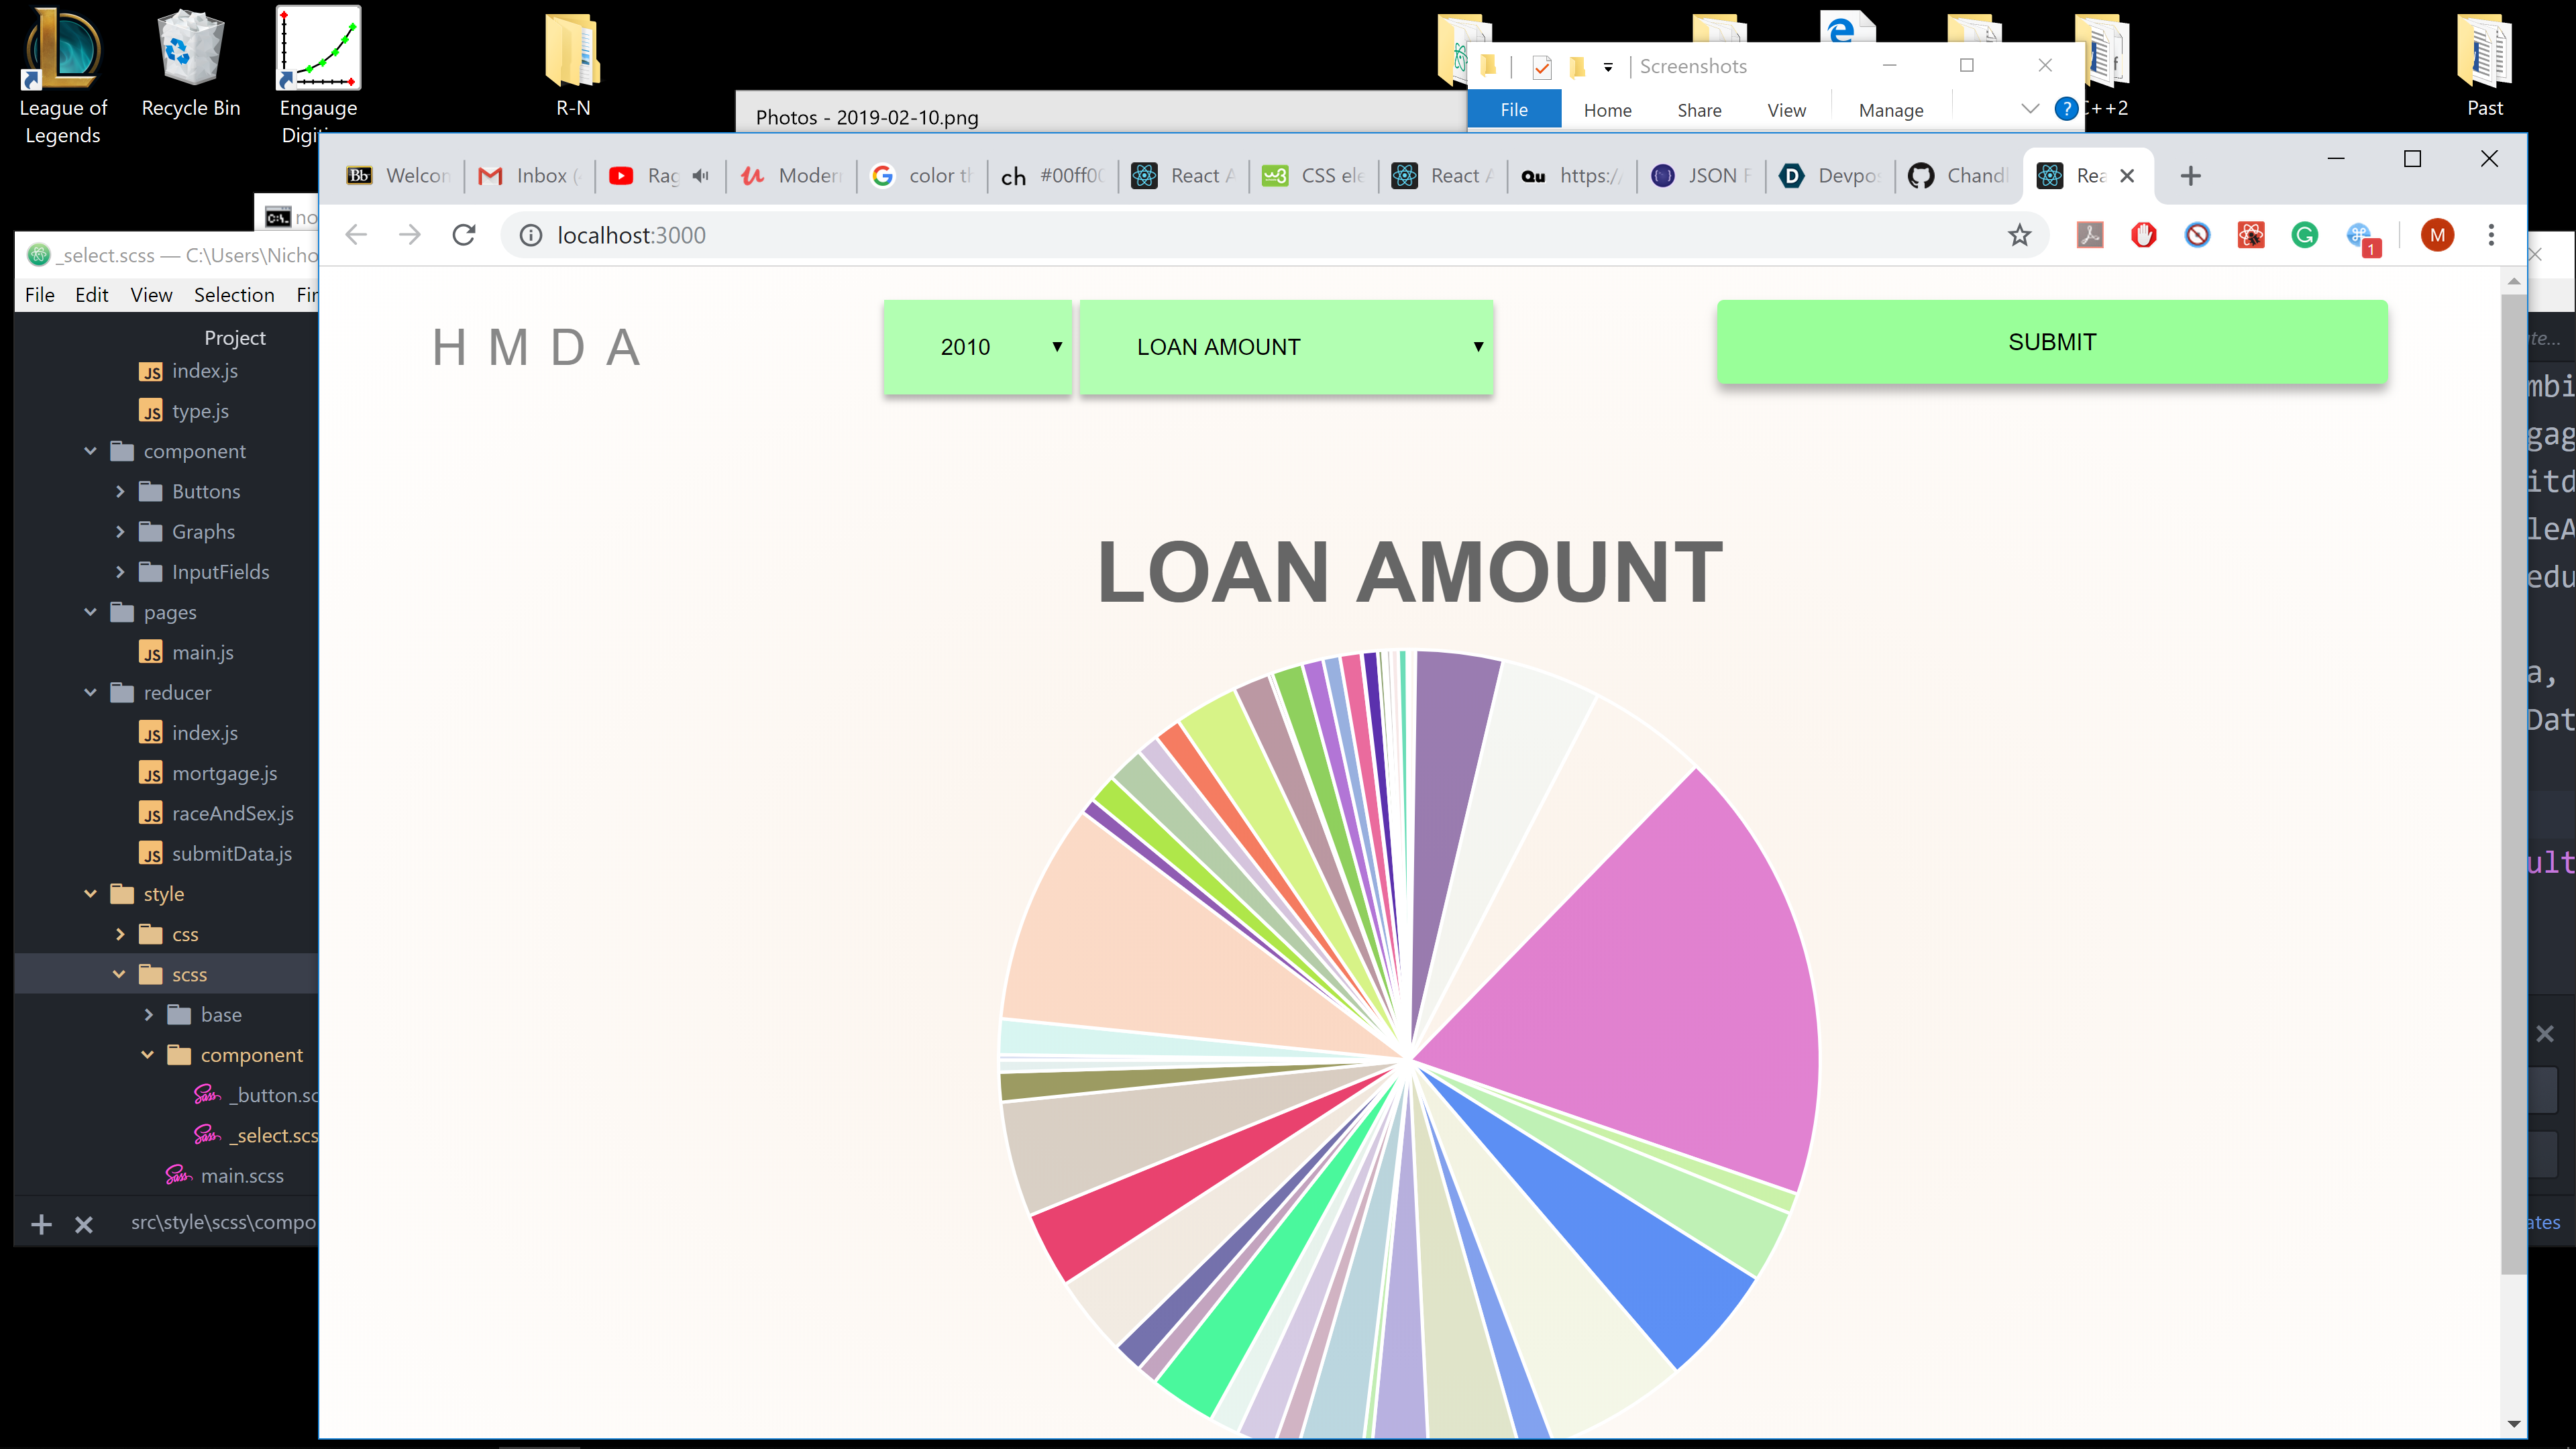Click the large pink pie chart slice
This screenshot has height=1449, width=2576.
click(1650, 990)
